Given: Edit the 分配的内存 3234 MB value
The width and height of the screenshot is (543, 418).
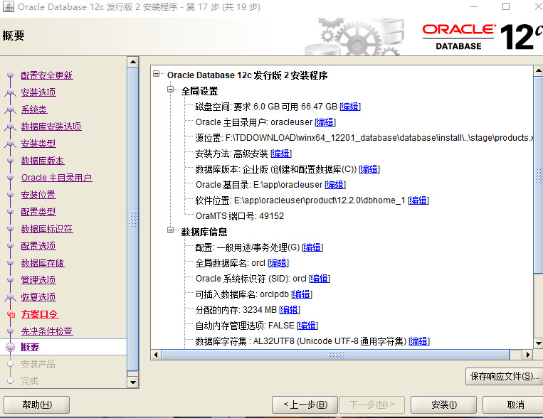Looking at the screenshot, I should [290, 310].
